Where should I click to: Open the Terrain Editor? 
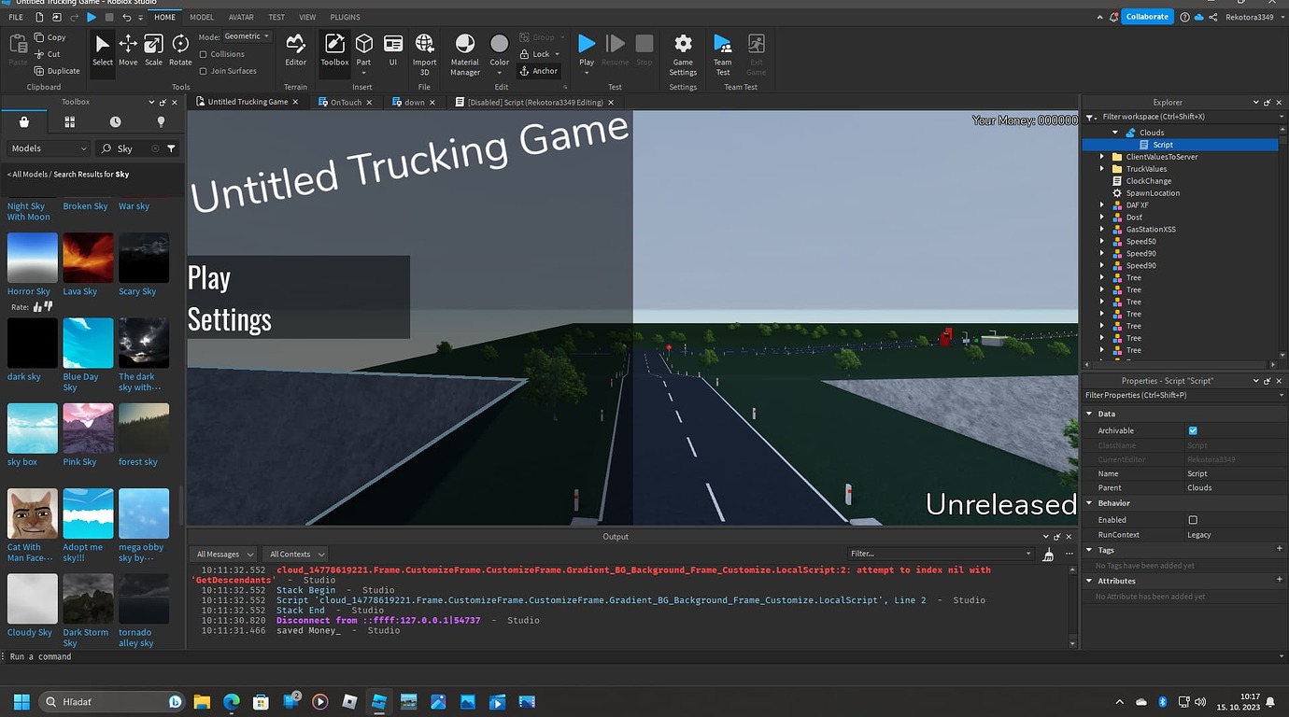click(295, 50)
